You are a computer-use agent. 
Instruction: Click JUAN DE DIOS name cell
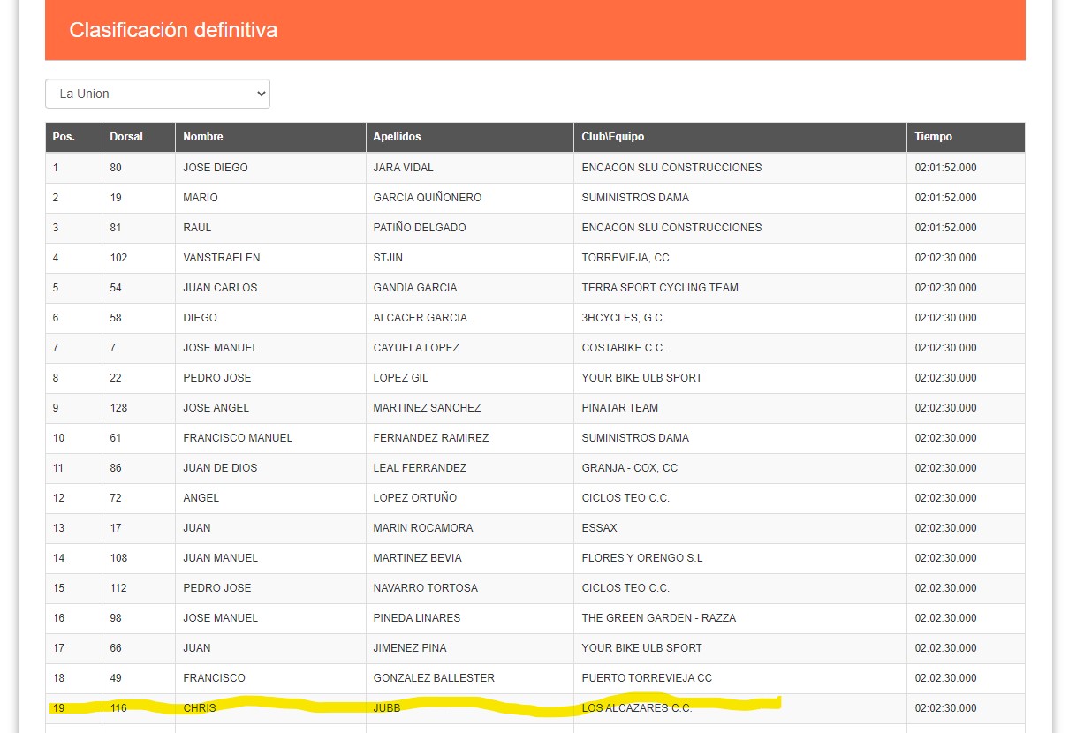click(220, 468)
